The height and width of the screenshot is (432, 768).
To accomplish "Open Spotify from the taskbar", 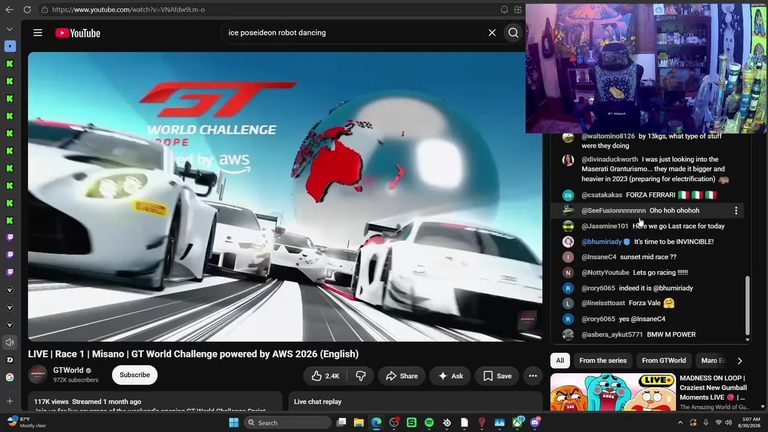I will (429, 423).
